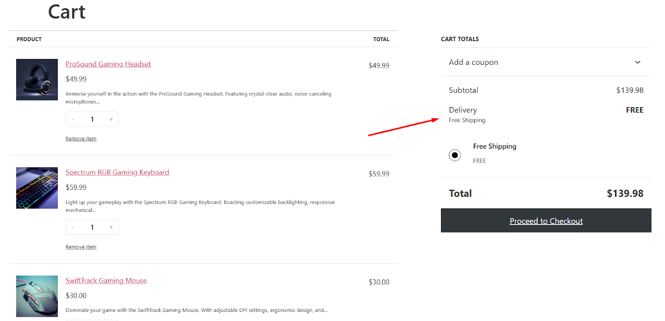Click the RGB Gaming Keyboard thumbnail image
The width and height of the screenshot is (665, 321).
[x=37, y=188]
